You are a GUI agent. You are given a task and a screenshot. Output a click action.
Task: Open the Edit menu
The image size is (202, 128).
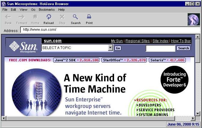[14, 10]
